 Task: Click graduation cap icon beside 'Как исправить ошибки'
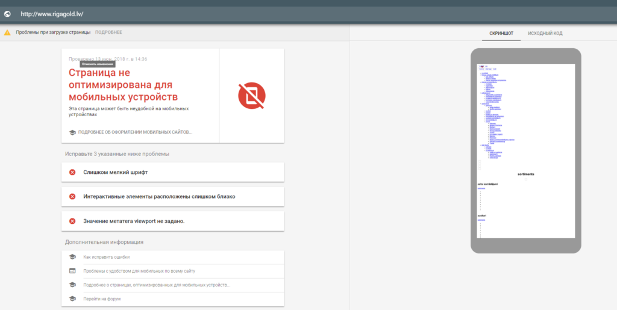[x=72, y=257]
